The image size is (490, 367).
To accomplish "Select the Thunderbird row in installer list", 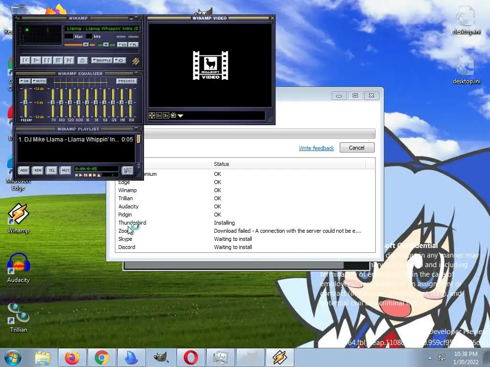I will coord(245,223).
